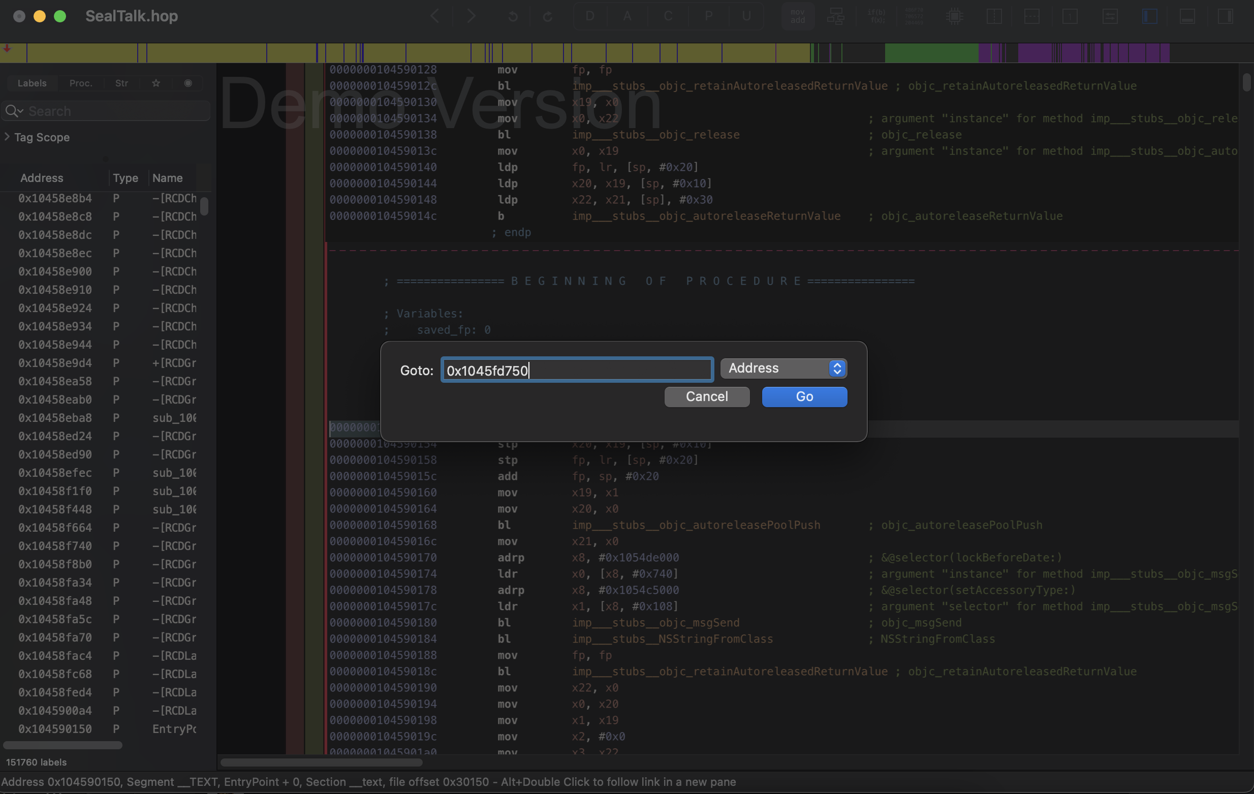Click the green segment in navigation bar

(931, 53)
